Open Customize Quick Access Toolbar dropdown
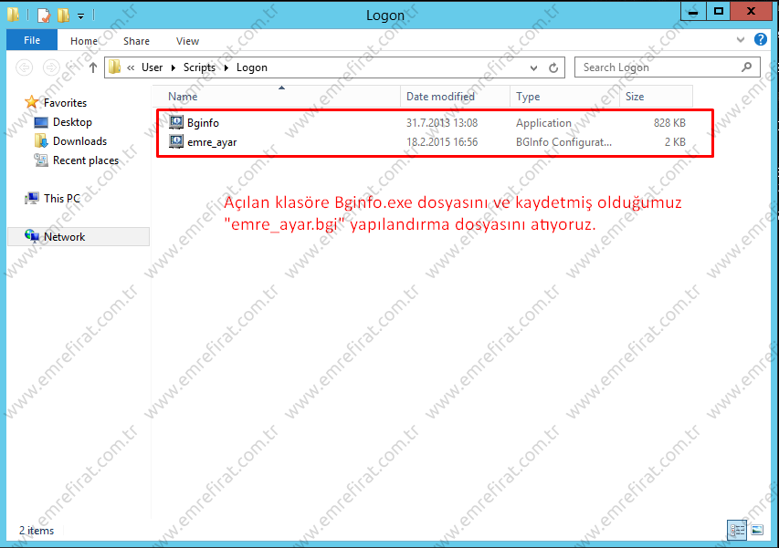The image size is (779, 548). 80,16
